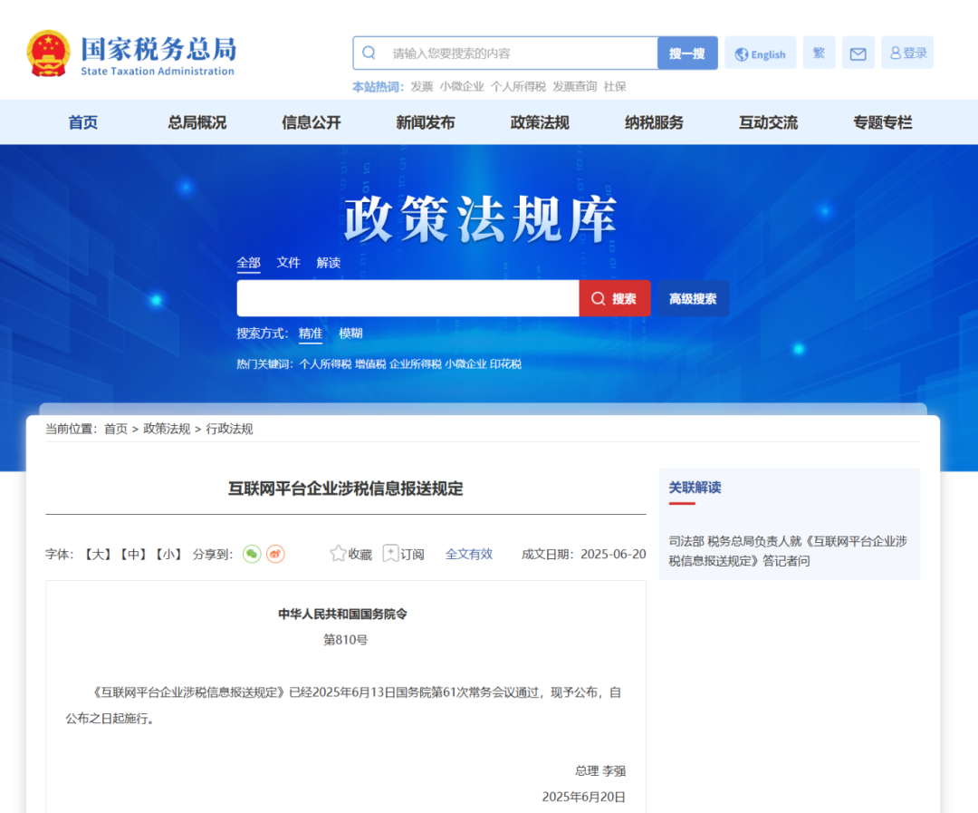Select the 文件 search tab
The height and width of the screenshot is (813, 978).
(288, 262)
